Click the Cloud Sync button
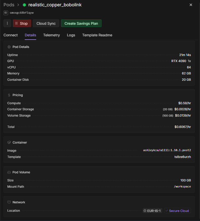Screen dimensions: 200x221 [x=46, y=23]
